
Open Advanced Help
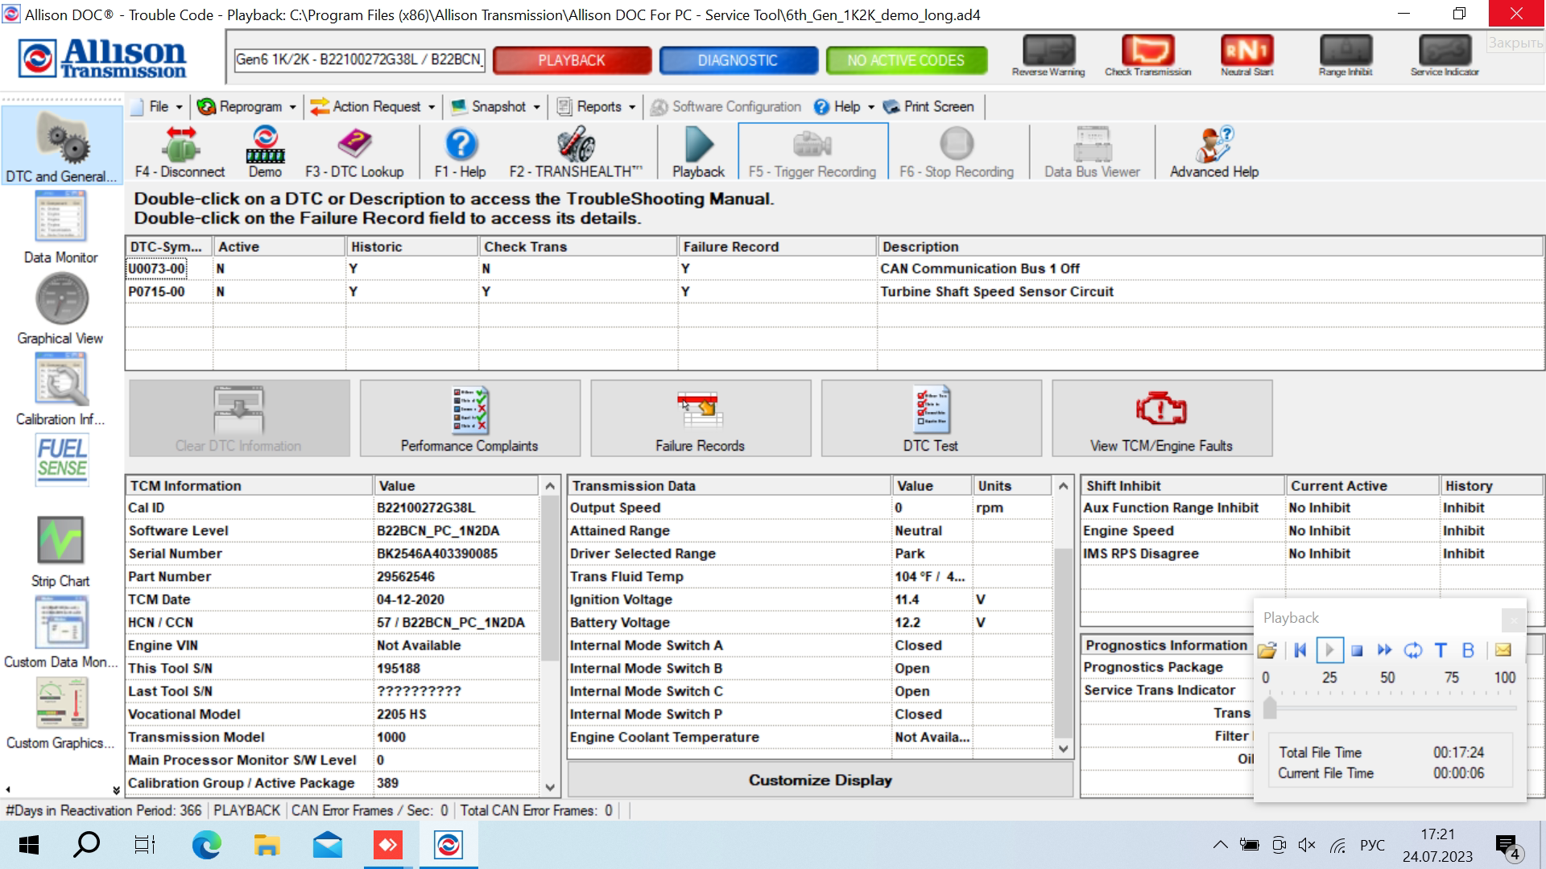pyautogui.click(x=1213, y=151)
